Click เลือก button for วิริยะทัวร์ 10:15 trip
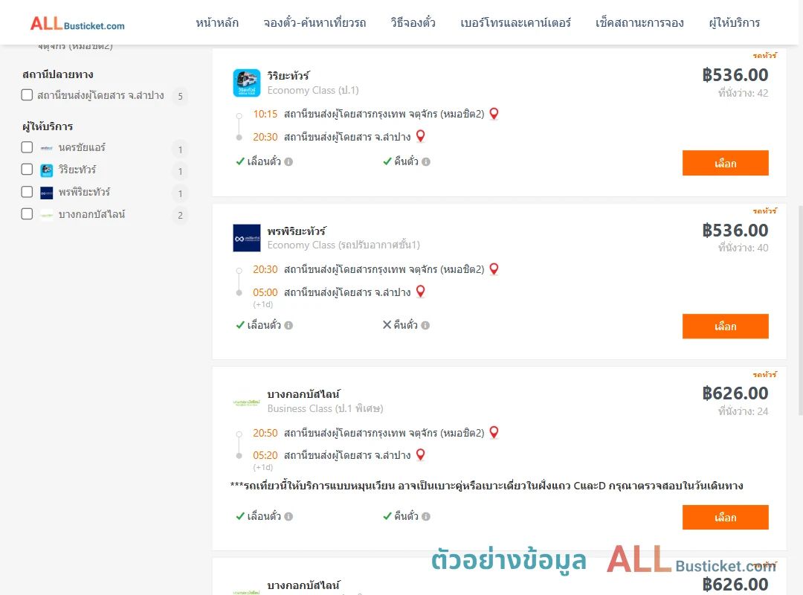The image size is (803, 595). [x=725, y=163]
